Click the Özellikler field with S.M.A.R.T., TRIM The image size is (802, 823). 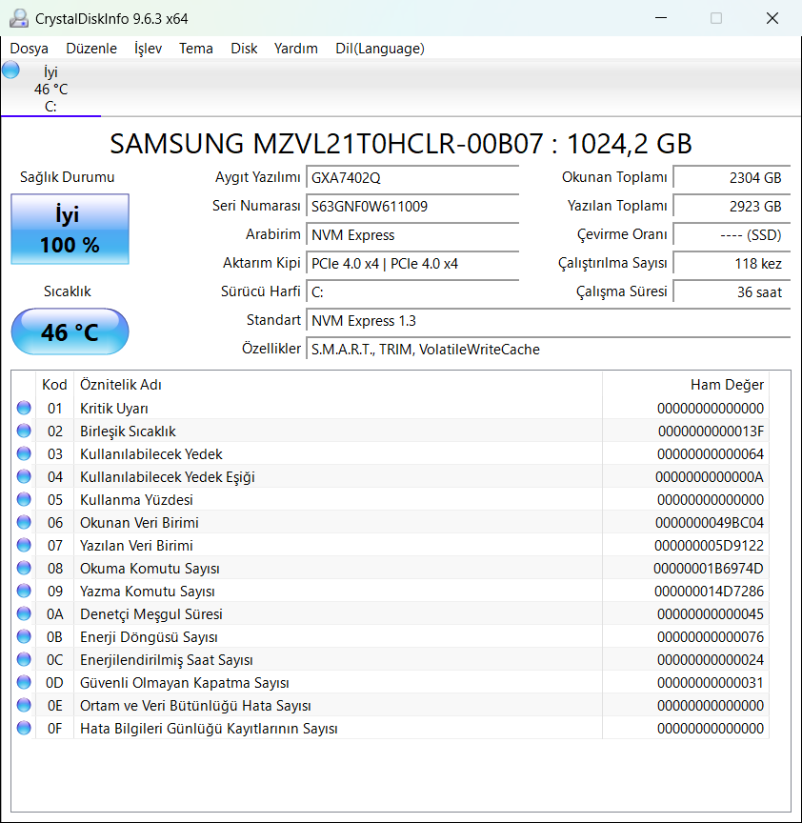click(549, 349)
